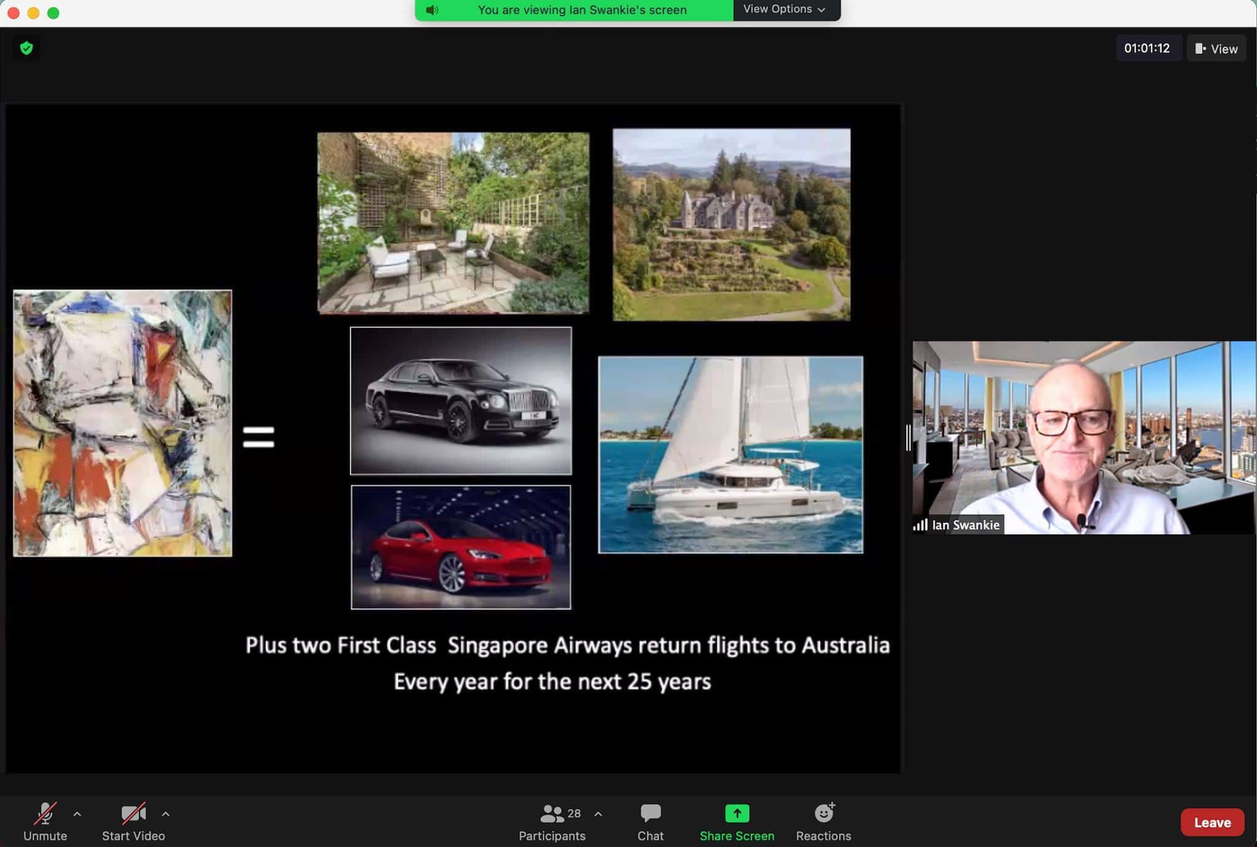Unmute the microphone
Image resolution: width=1257 pixels, height=847 pixels.
[x=45, y=821]
